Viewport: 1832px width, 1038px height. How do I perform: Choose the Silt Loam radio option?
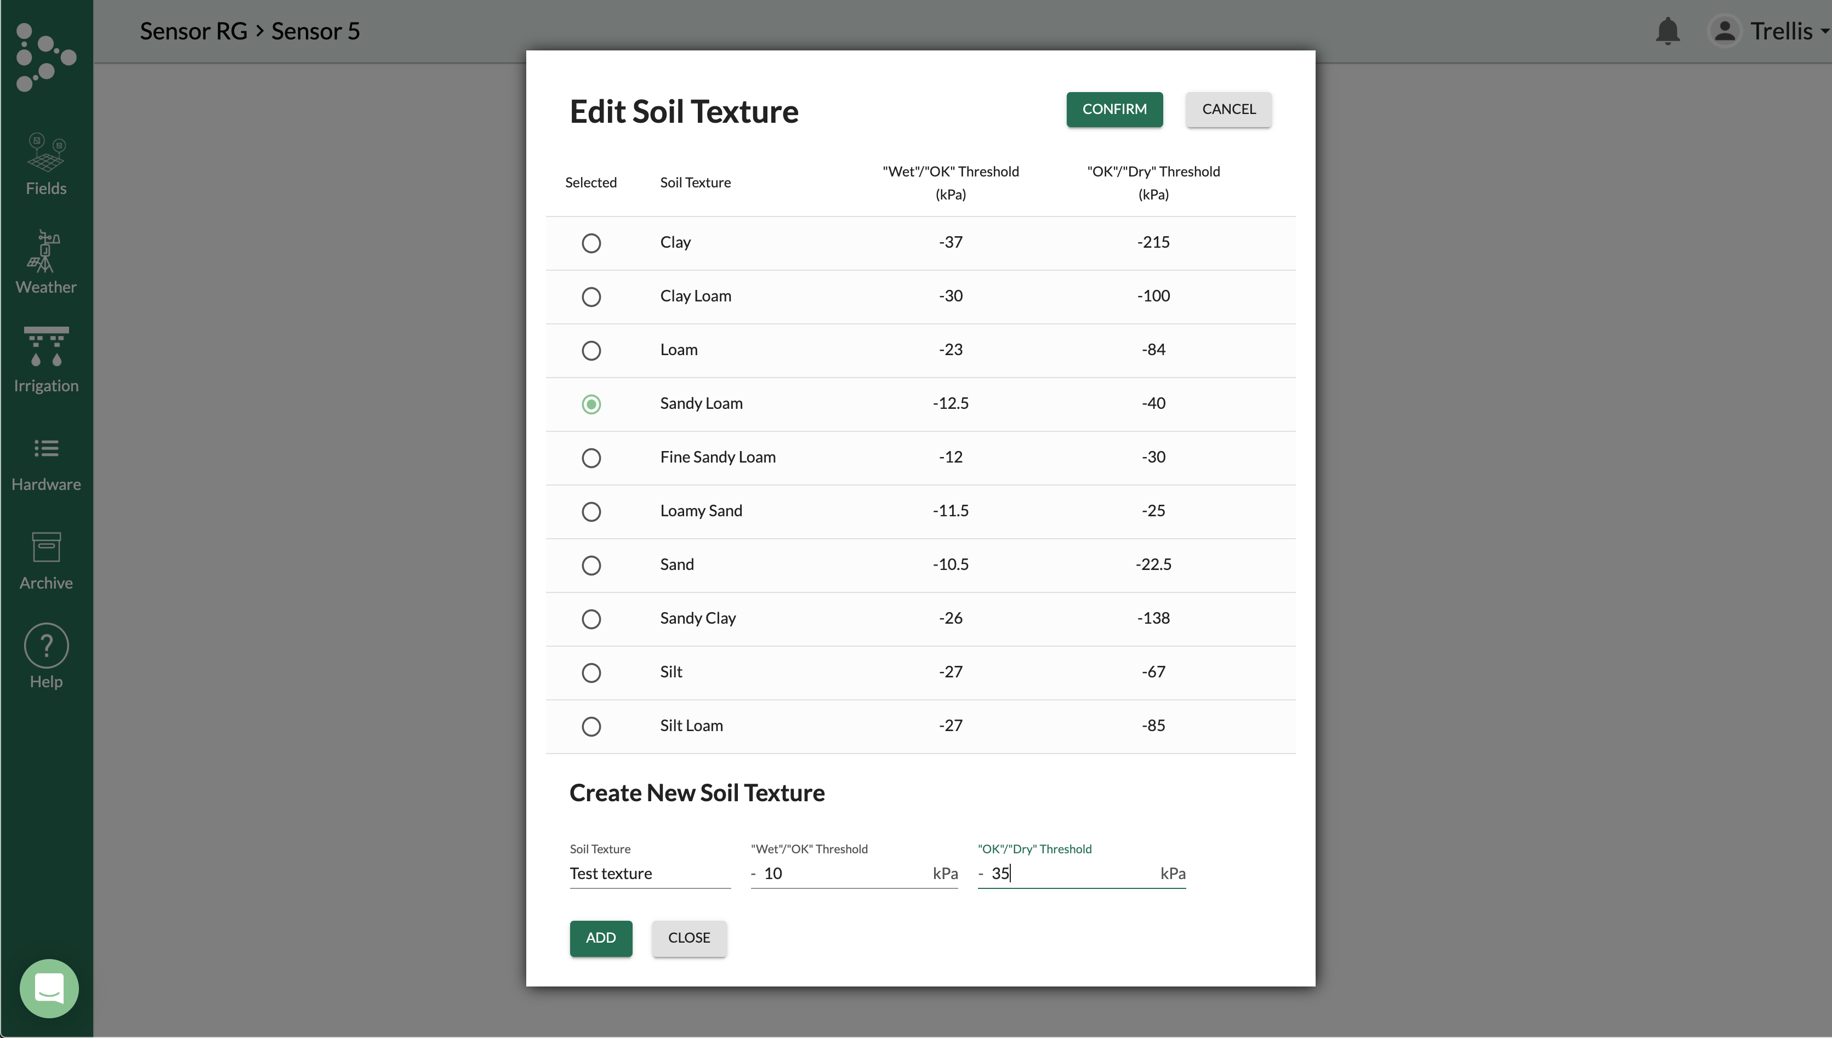(591, 727)
